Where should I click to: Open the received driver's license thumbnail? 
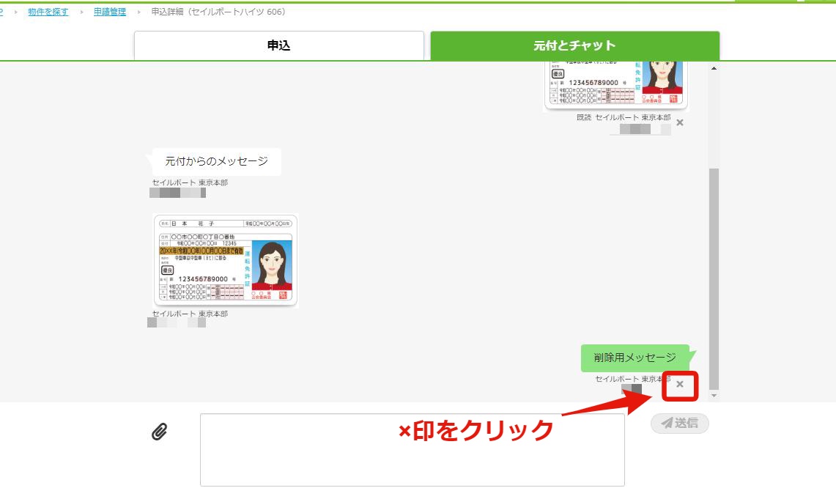pyautogui.click(x=226, y=261)
